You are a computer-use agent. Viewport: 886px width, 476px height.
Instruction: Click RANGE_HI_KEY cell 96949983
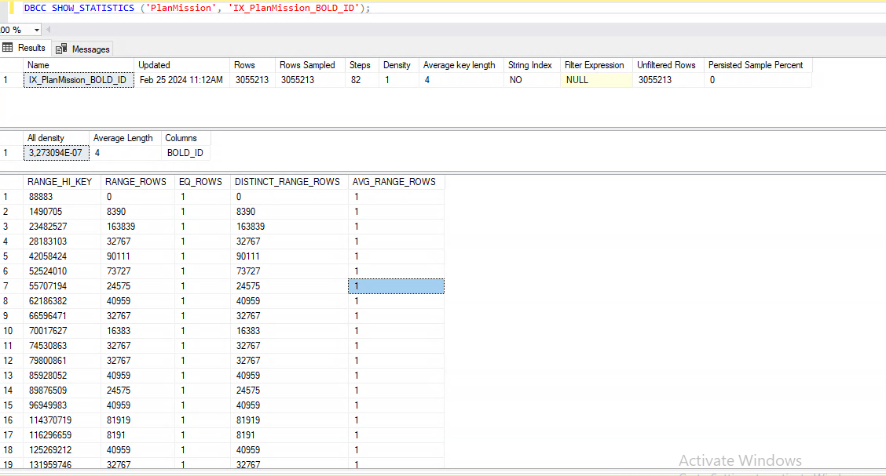[x=62, y=405]
